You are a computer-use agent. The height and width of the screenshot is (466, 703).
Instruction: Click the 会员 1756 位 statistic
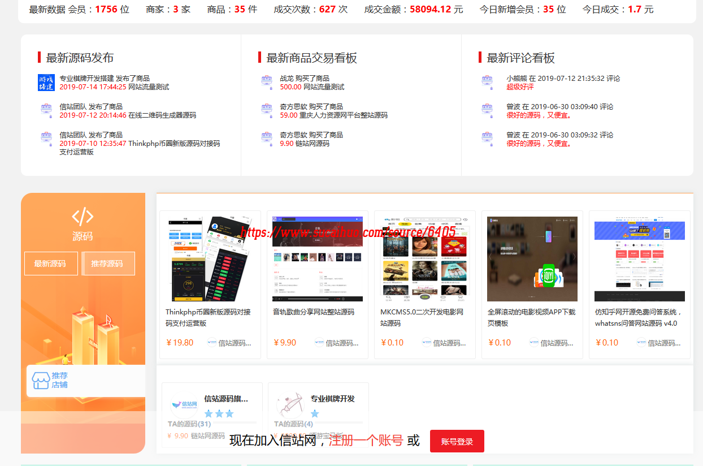pyautogui.click(x=98, y=9)
